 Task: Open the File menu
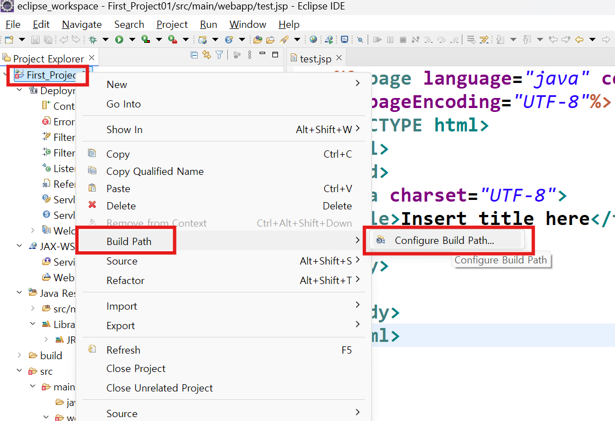point(13,25)
